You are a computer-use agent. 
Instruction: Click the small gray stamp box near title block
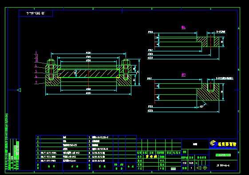tap(173, 169)
